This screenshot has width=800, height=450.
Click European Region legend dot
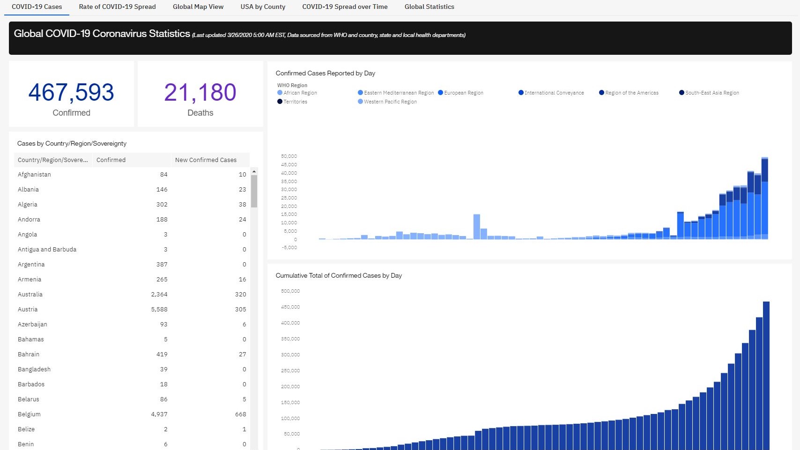coord(440,93)
